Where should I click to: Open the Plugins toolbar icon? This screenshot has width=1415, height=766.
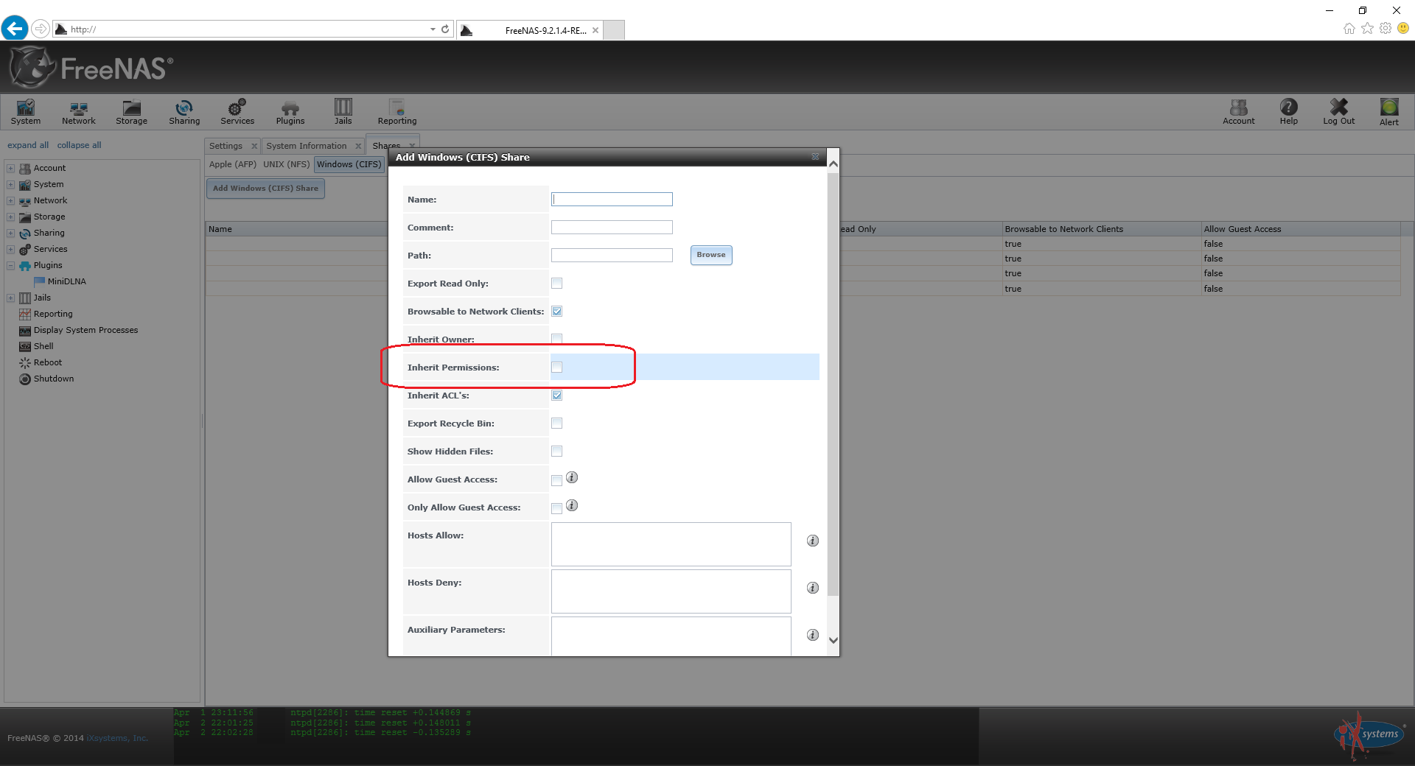[x=290, y=112]
